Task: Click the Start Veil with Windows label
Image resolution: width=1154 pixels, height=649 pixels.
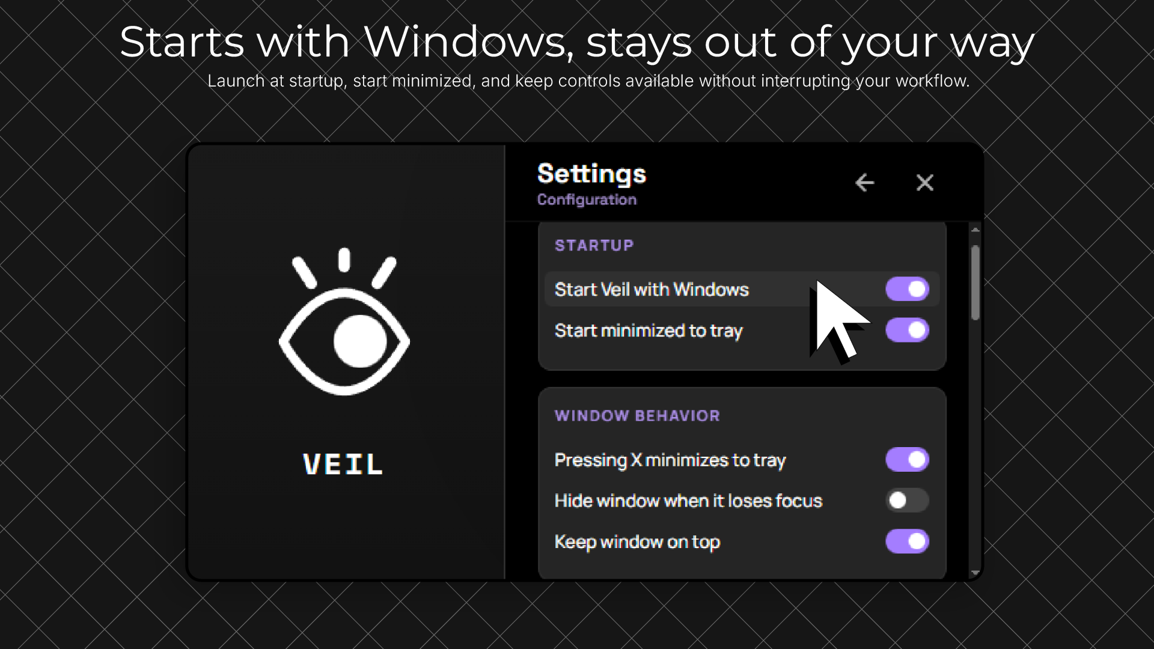Action: pyautogui.click(x=652, y=289)
